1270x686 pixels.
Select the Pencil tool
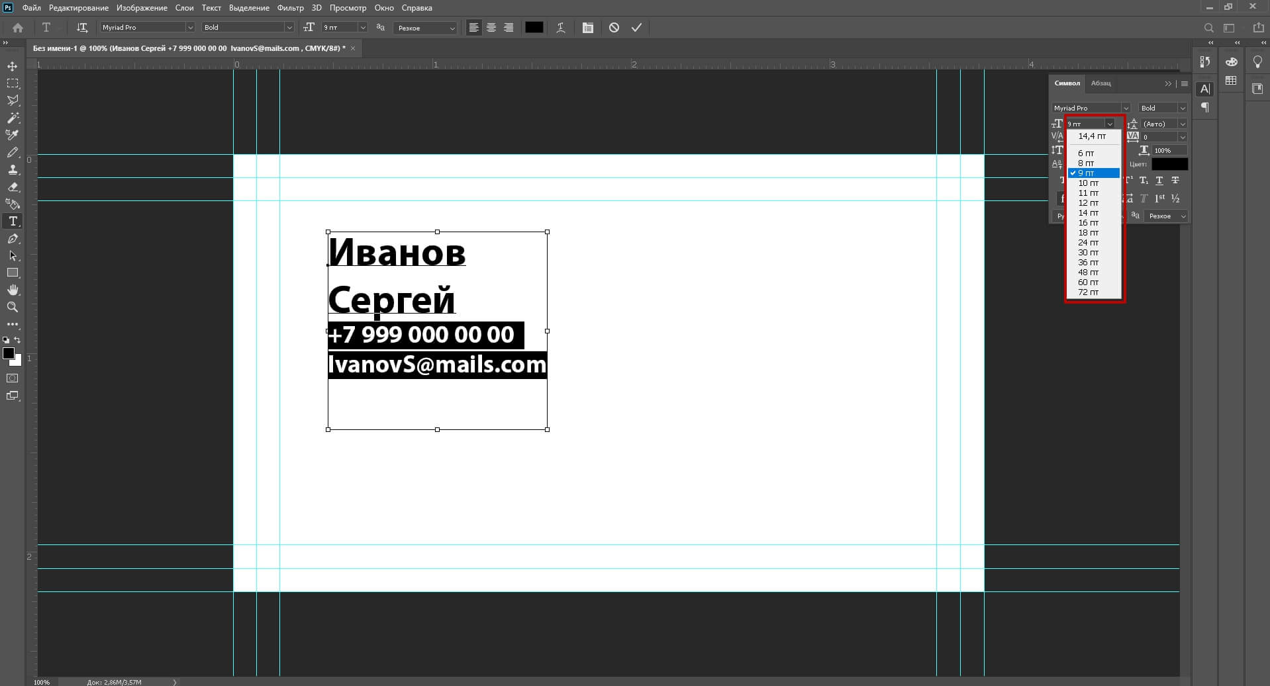(13, 152)
